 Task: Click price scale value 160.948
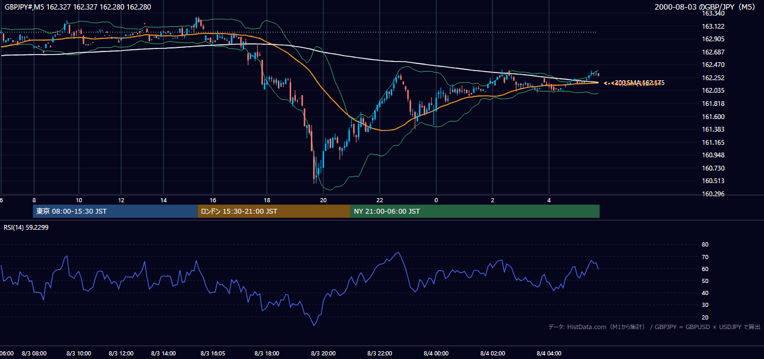(713, 155)
